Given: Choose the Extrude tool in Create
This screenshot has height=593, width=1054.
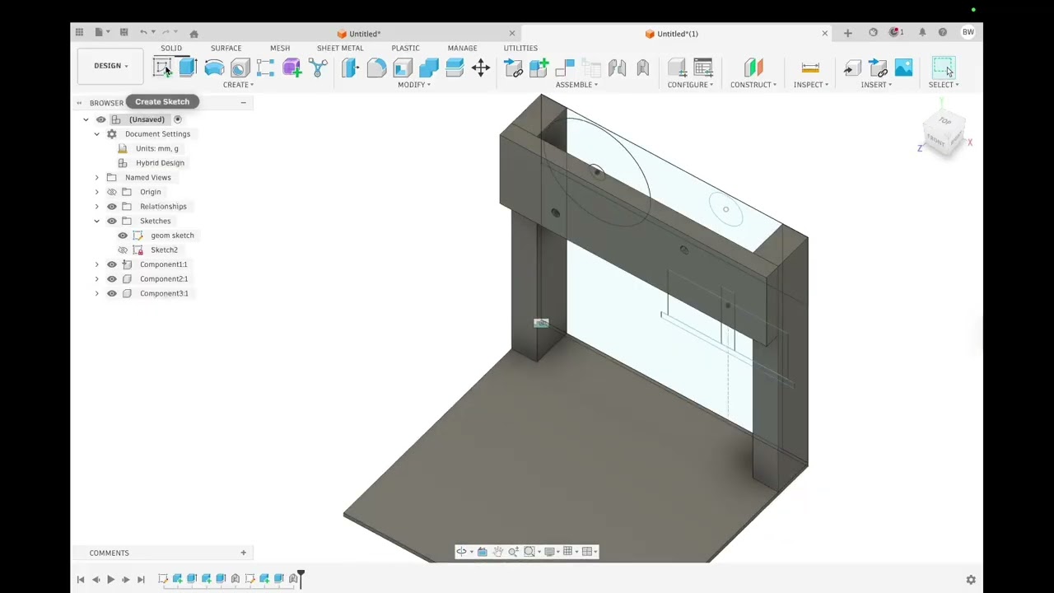Looking at the screenshot, I should click(188, 68).
